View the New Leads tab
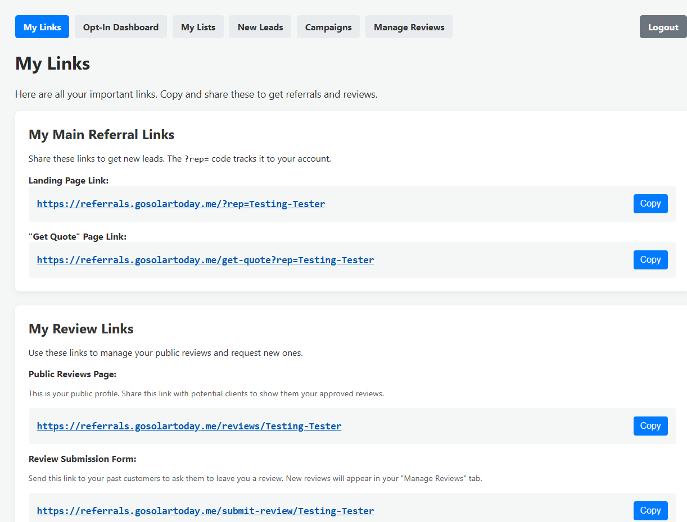Screen dimensions: 687x522 pos(260,26)
